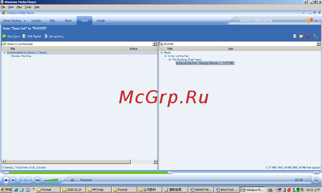The width and height of the screenshot is (322, 193).
Task: Click the equalizer bars icon near time display
Action: click(x=307, y=180)
